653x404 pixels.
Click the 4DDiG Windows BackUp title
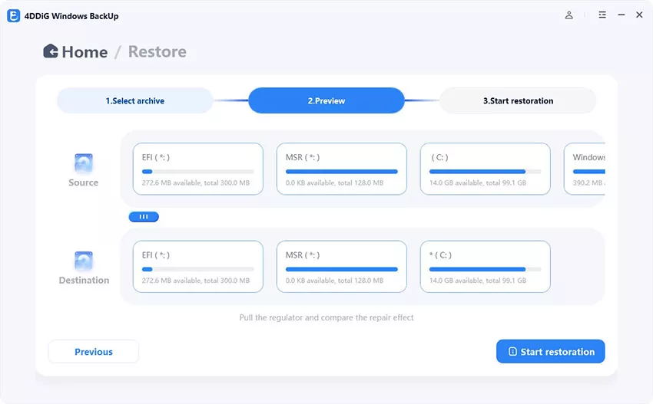(71, 16)
